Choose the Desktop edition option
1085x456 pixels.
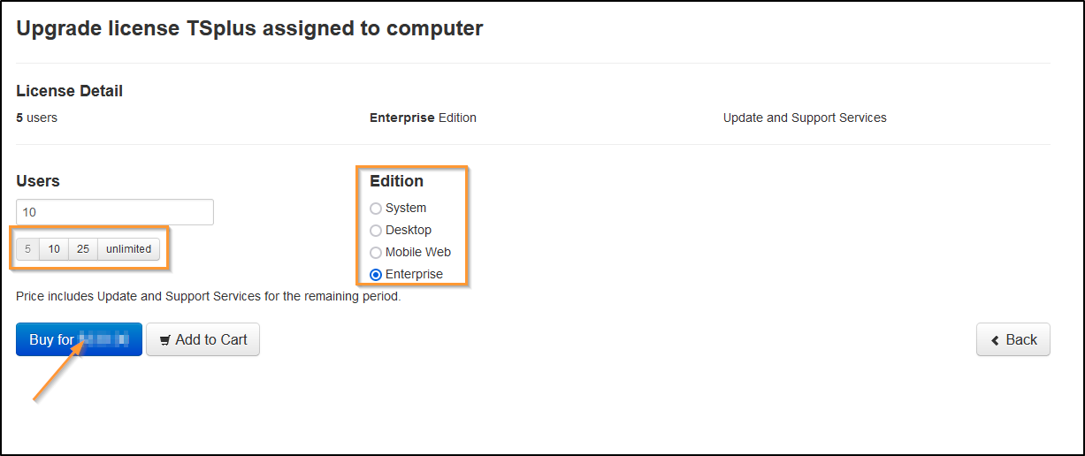(376, 231)
